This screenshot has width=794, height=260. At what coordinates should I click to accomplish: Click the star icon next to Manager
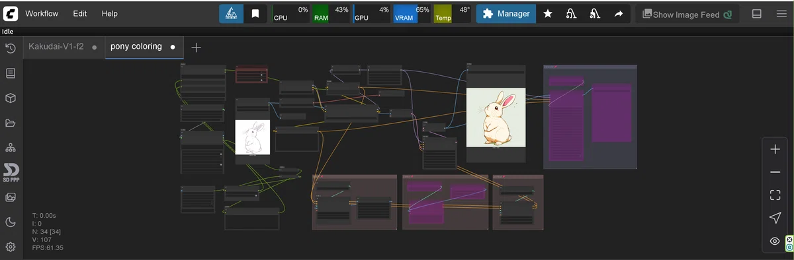pos(548,14)
